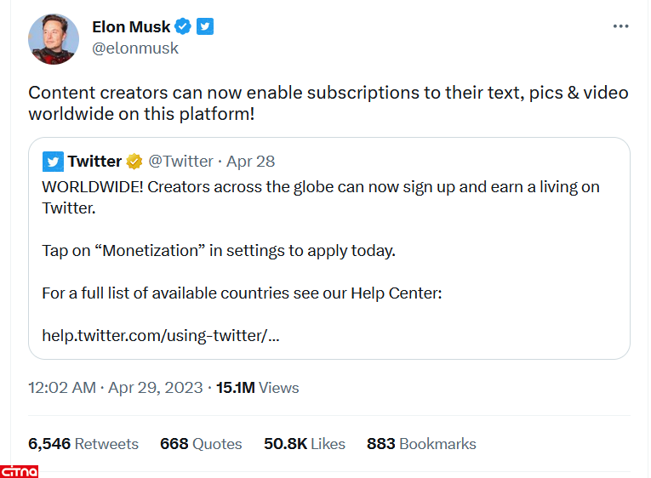The height and width of the screenshot is (478, 651).
Task: Open the @Twitter handle in quoted tweet
Action: pos(181,161)
